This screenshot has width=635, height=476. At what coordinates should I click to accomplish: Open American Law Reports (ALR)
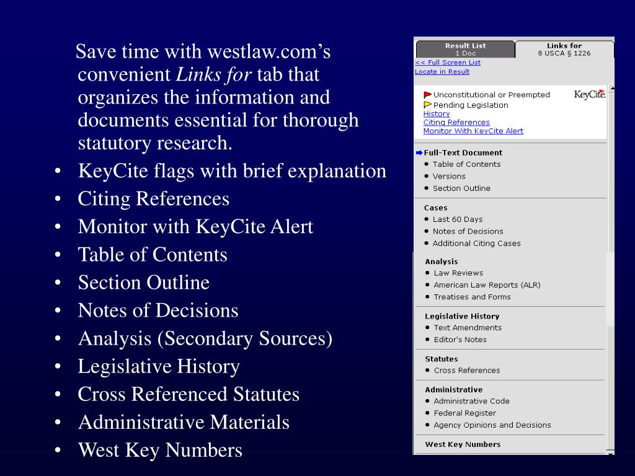click(487, 285)
